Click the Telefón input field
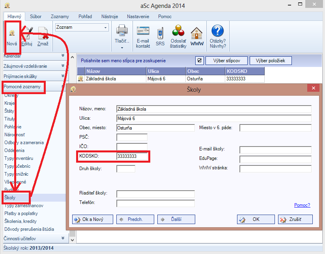The height and width of the screenshot is (254, 325). (x=156, y=204)
